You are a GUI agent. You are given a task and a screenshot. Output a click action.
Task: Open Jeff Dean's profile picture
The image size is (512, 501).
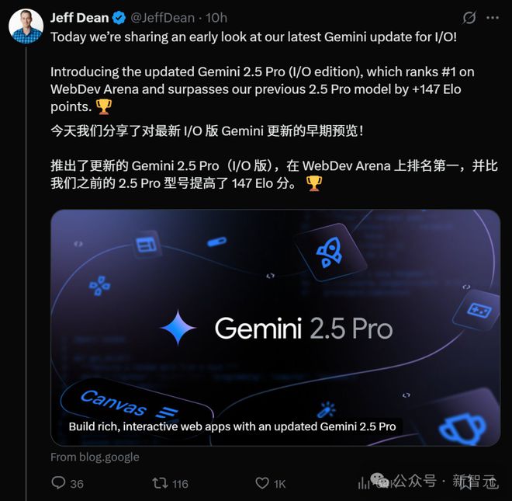click(x=26, y=26)
